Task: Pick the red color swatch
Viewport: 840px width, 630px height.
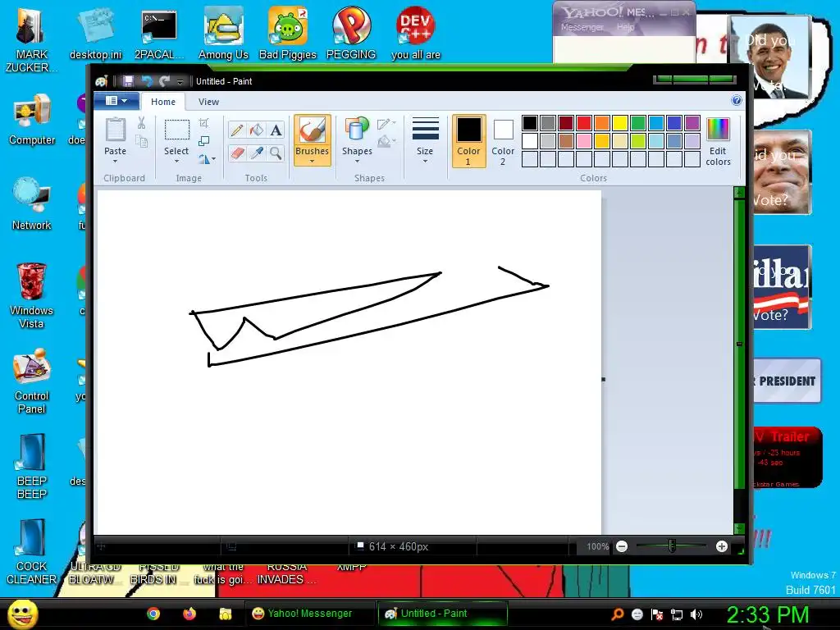Action: point(584,123)
